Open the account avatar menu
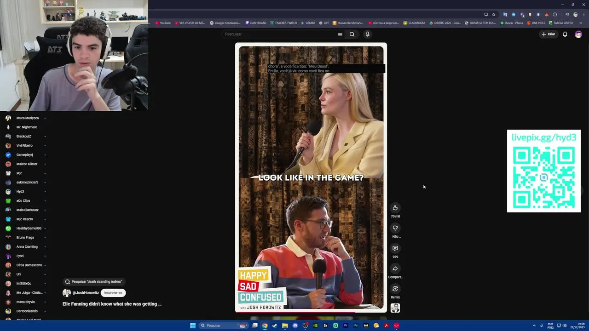Viewport: 589px width, 331px height. pyautogui.click(x=578, y=34)
